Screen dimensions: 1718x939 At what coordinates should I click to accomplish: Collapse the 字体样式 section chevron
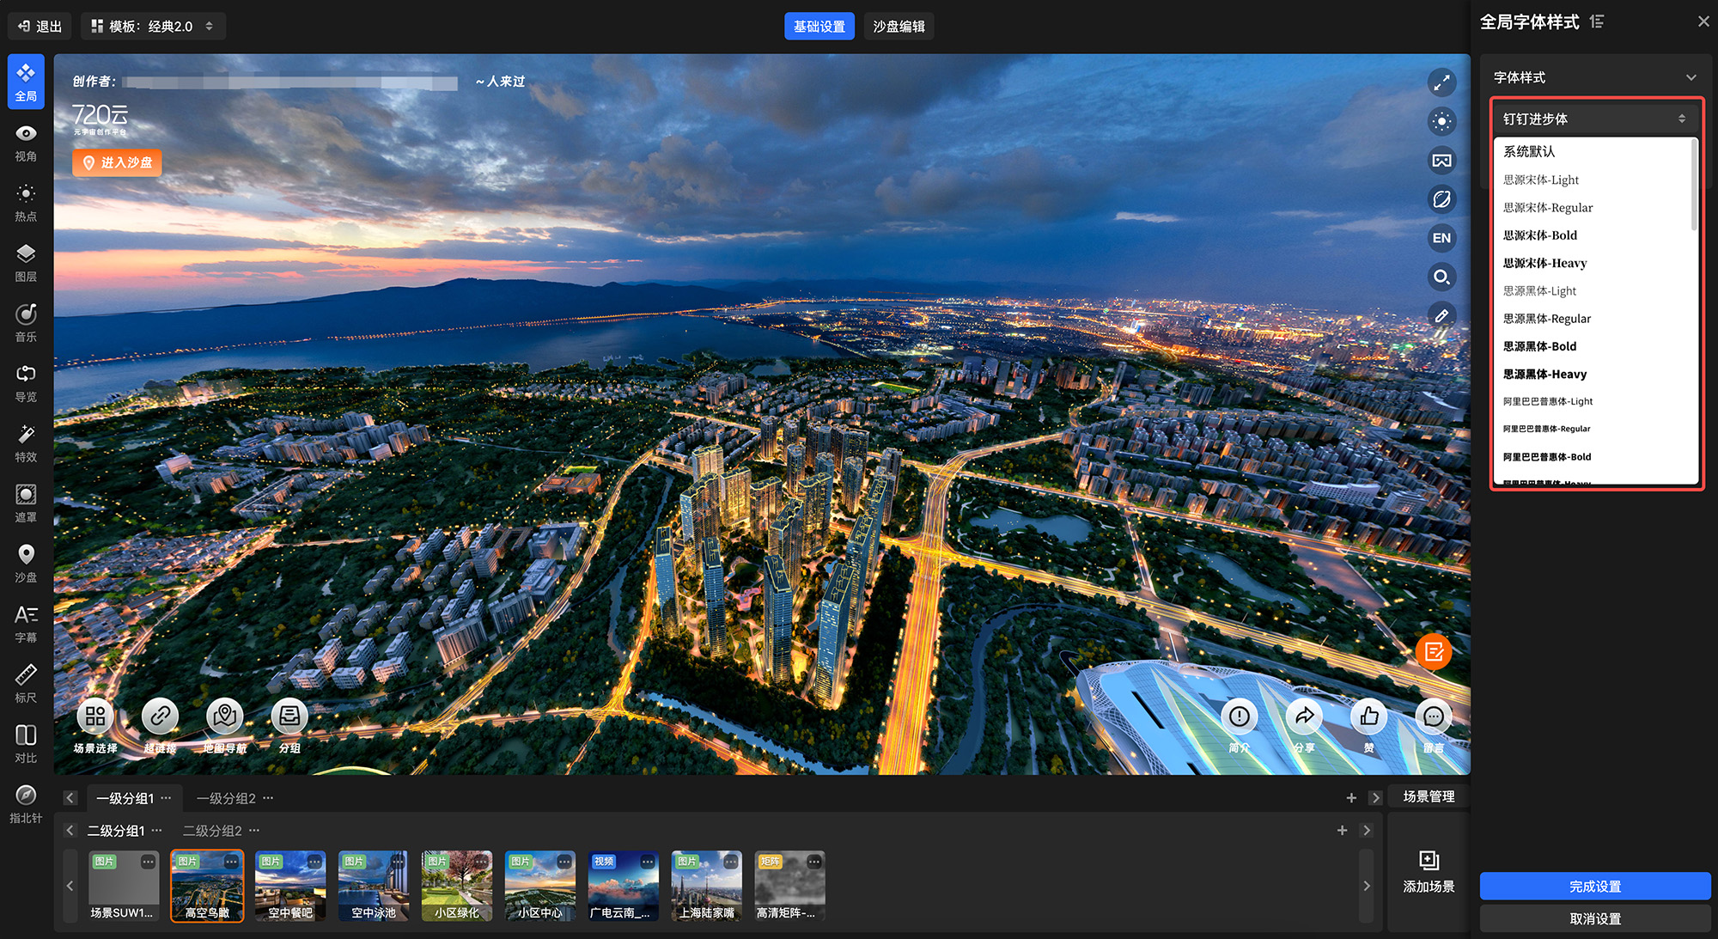(1691, 77)
